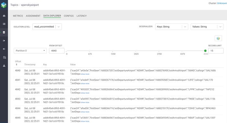Click the Topics breadcrumb link
Viewport: 227px width, 123px height.
pos(14,5)
